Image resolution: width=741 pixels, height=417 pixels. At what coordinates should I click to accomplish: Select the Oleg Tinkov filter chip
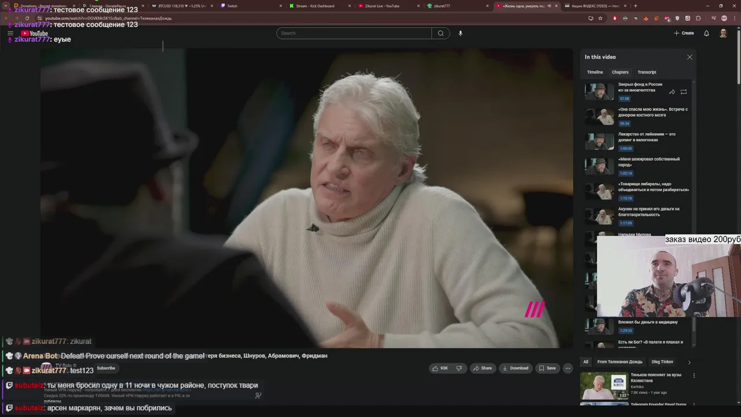[x=662, y=362]
